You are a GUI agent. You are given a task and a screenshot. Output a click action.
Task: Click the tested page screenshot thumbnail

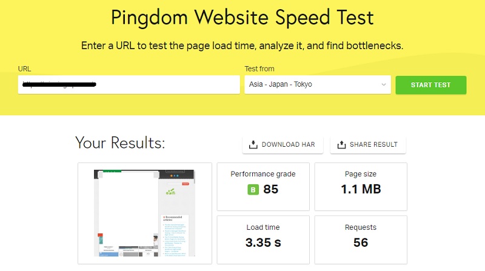click(x=145, y=213)
